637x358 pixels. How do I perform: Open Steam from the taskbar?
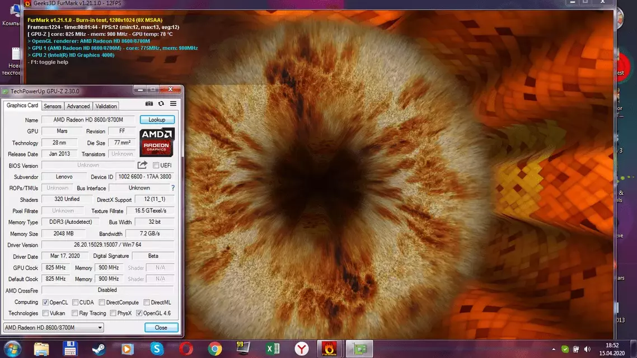click(x=99, y=349)
